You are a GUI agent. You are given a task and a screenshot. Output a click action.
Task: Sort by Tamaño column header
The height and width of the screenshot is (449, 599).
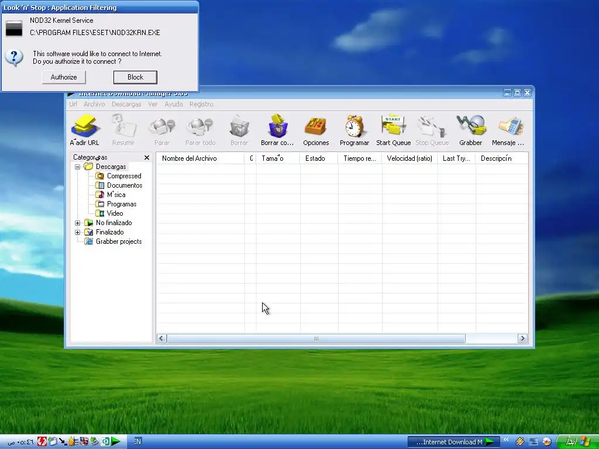pos(278,158)
